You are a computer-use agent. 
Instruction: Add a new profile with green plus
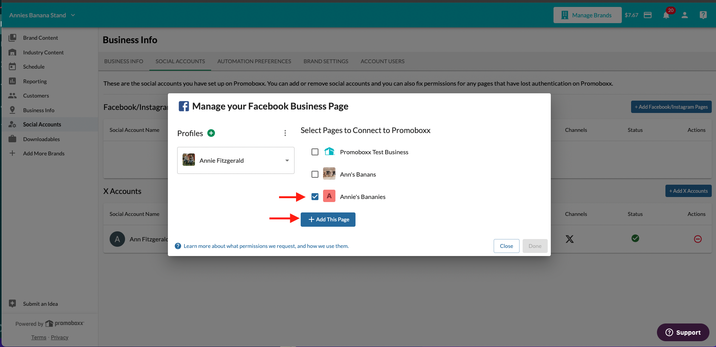pos(211,133)
